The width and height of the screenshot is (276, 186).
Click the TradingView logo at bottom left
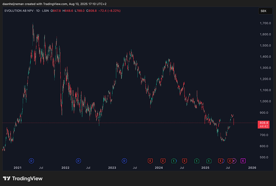23,178
